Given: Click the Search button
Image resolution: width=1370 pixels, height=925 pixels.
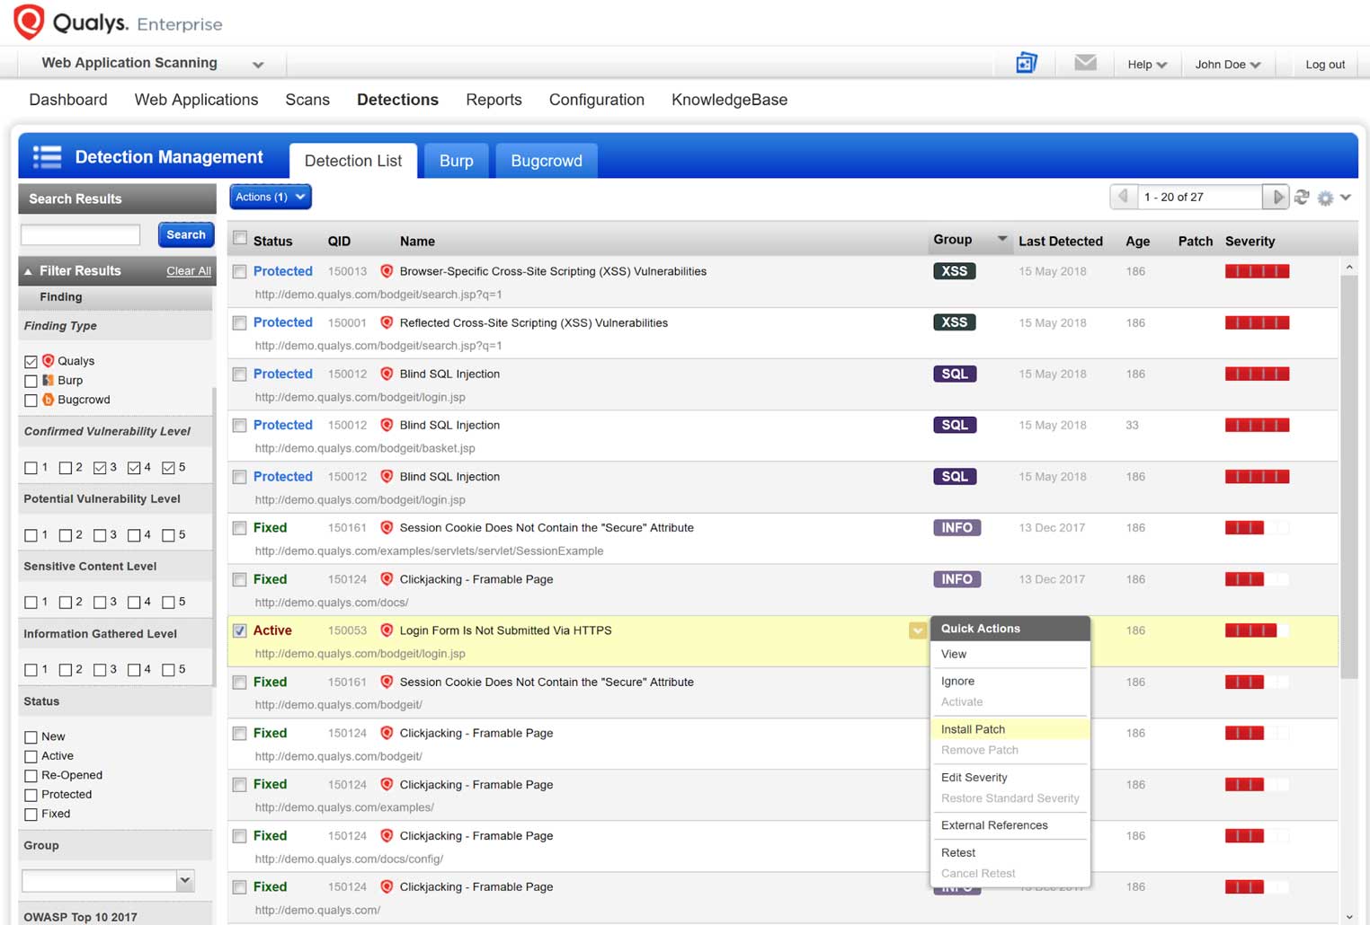Looking at the screenshot, I should coord(185,234).
